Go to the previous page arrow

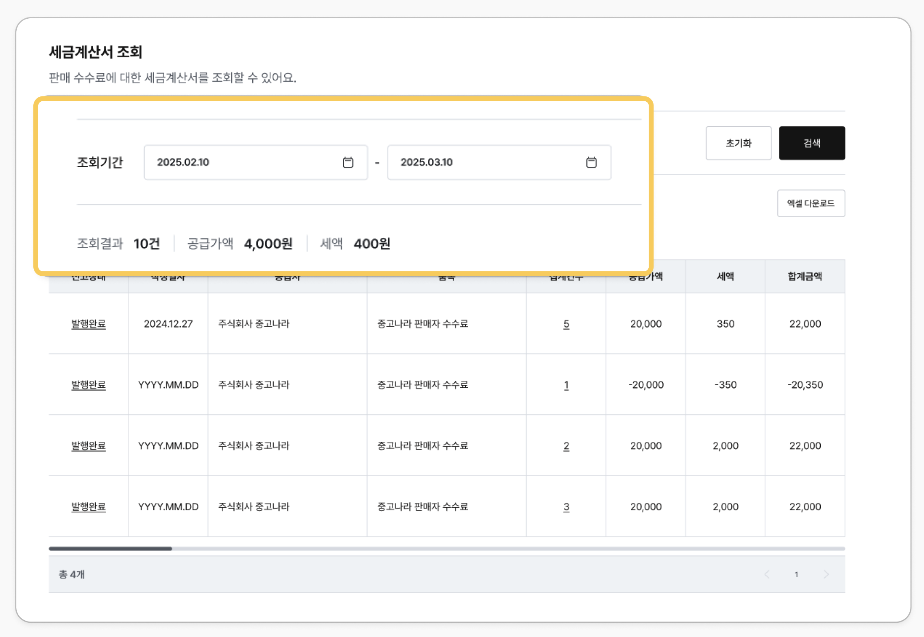click(x=767, y=574)
